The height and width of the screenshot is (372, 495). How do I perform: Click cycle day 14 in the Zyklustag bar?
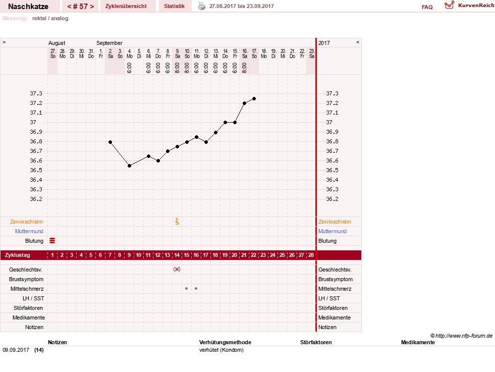pyautogui.click(x=177, y=255)
